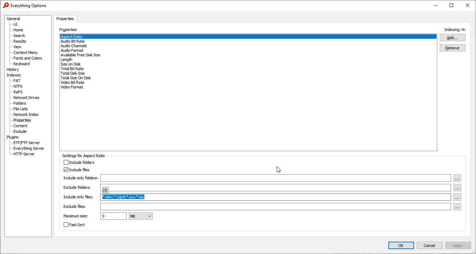This screenshot has width=476, height=254.
Task: Select Network Drives in the options tree
Action: tap(26, 98)
